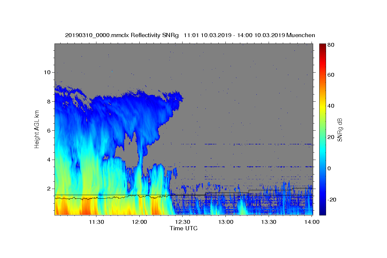
Task: Select the 'Time UTC' x-axis label
Action: pos(184,228)
